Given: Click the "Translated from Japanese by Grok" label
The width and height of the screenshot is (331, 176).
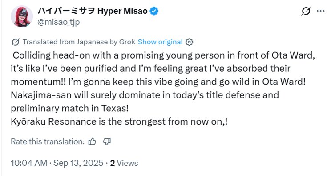Looking at the screenshot, I should pyautogui.click(x=79, y=42).
